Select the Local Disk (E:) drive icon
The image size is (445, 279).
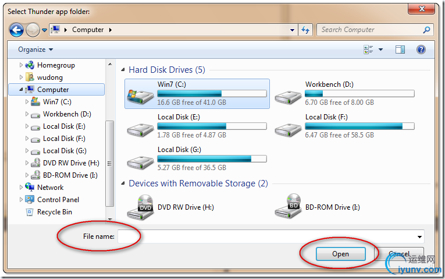click(140, 130)
